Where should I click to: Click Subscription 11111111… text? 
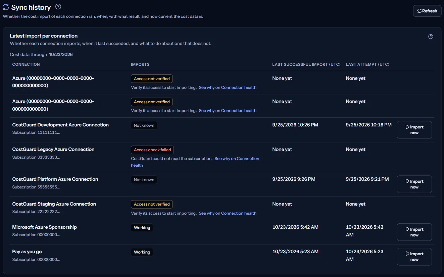pyautogui.click(x=36, y=132)
